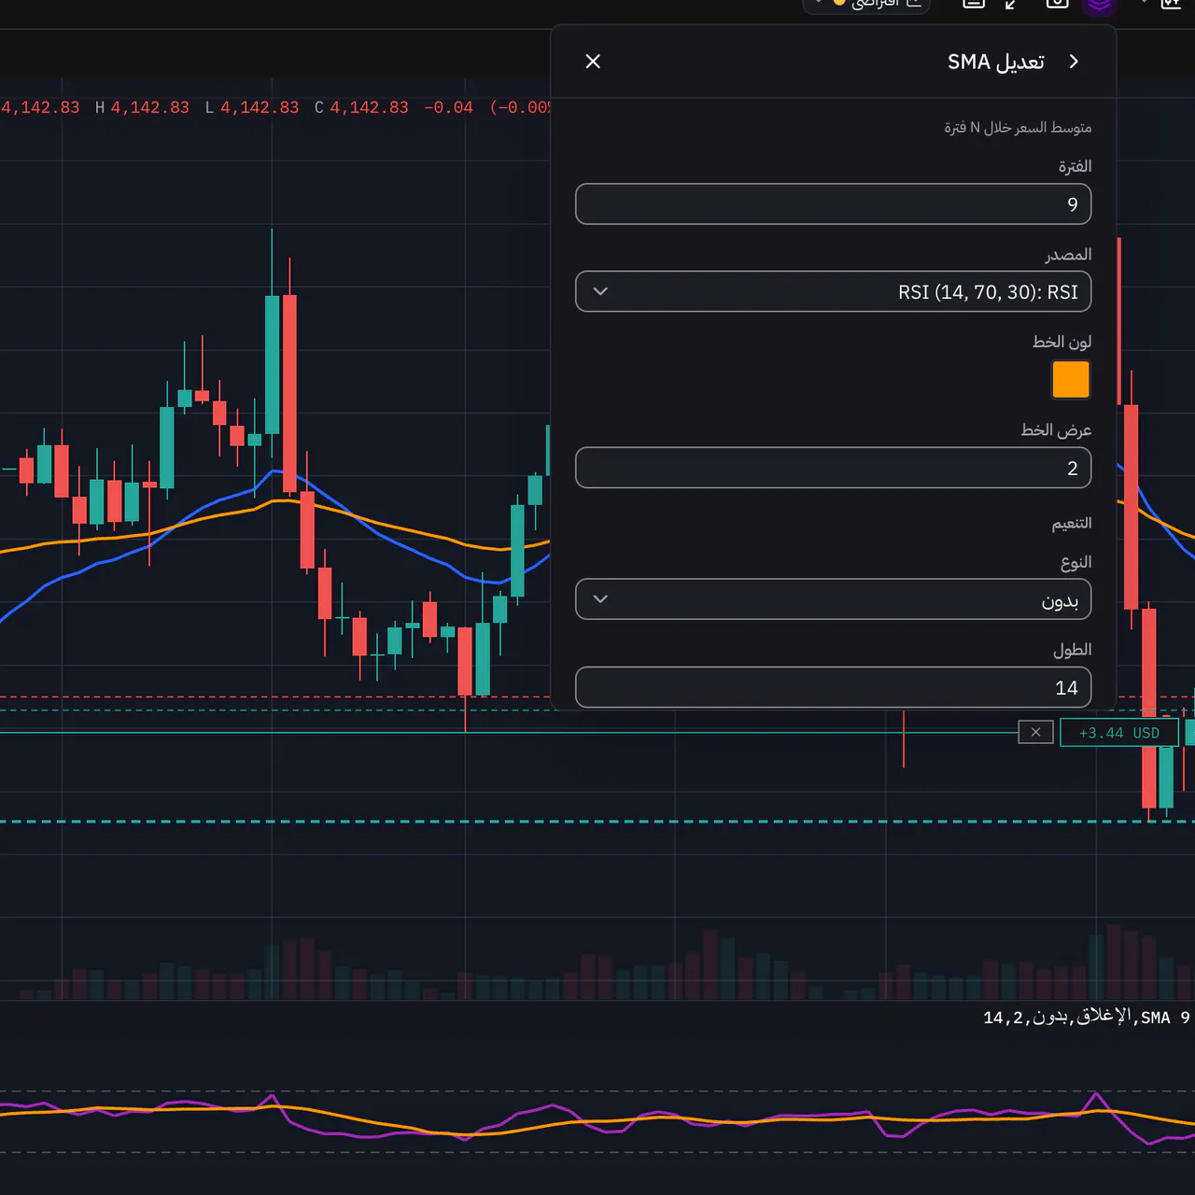Go back using the SMA panel header chevron

pos(1074,62)
